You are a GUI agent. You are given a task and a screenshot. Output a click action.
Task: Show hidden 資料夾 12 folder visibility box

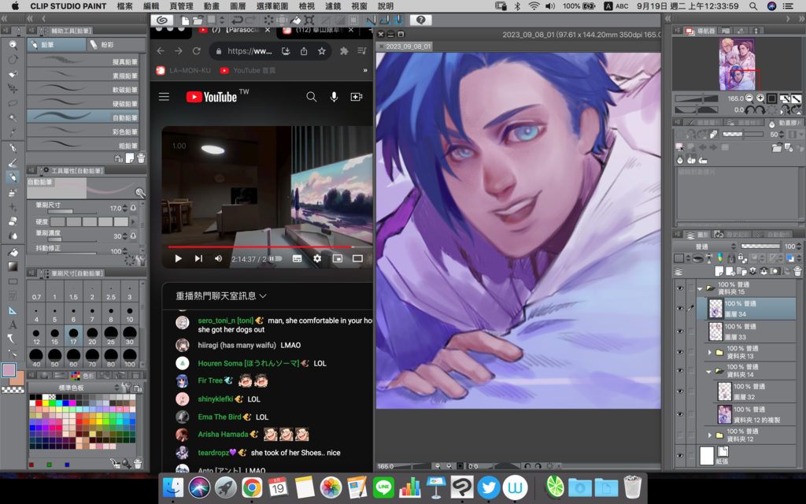(679, 435)
